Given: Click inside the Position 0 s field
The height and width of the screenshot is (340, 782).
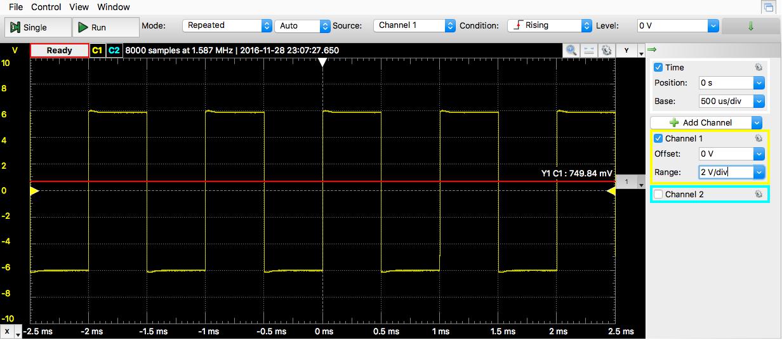Looking at the screenshot, I should tap(726, 82).
